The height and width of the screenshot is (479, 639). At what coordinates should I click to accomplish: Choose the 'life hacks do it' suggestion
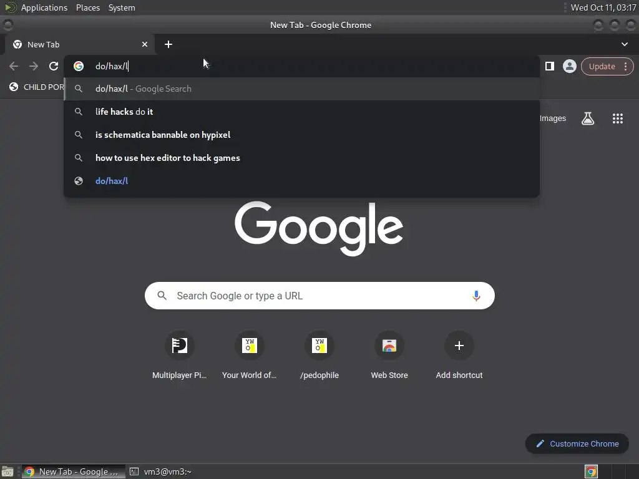301,112
